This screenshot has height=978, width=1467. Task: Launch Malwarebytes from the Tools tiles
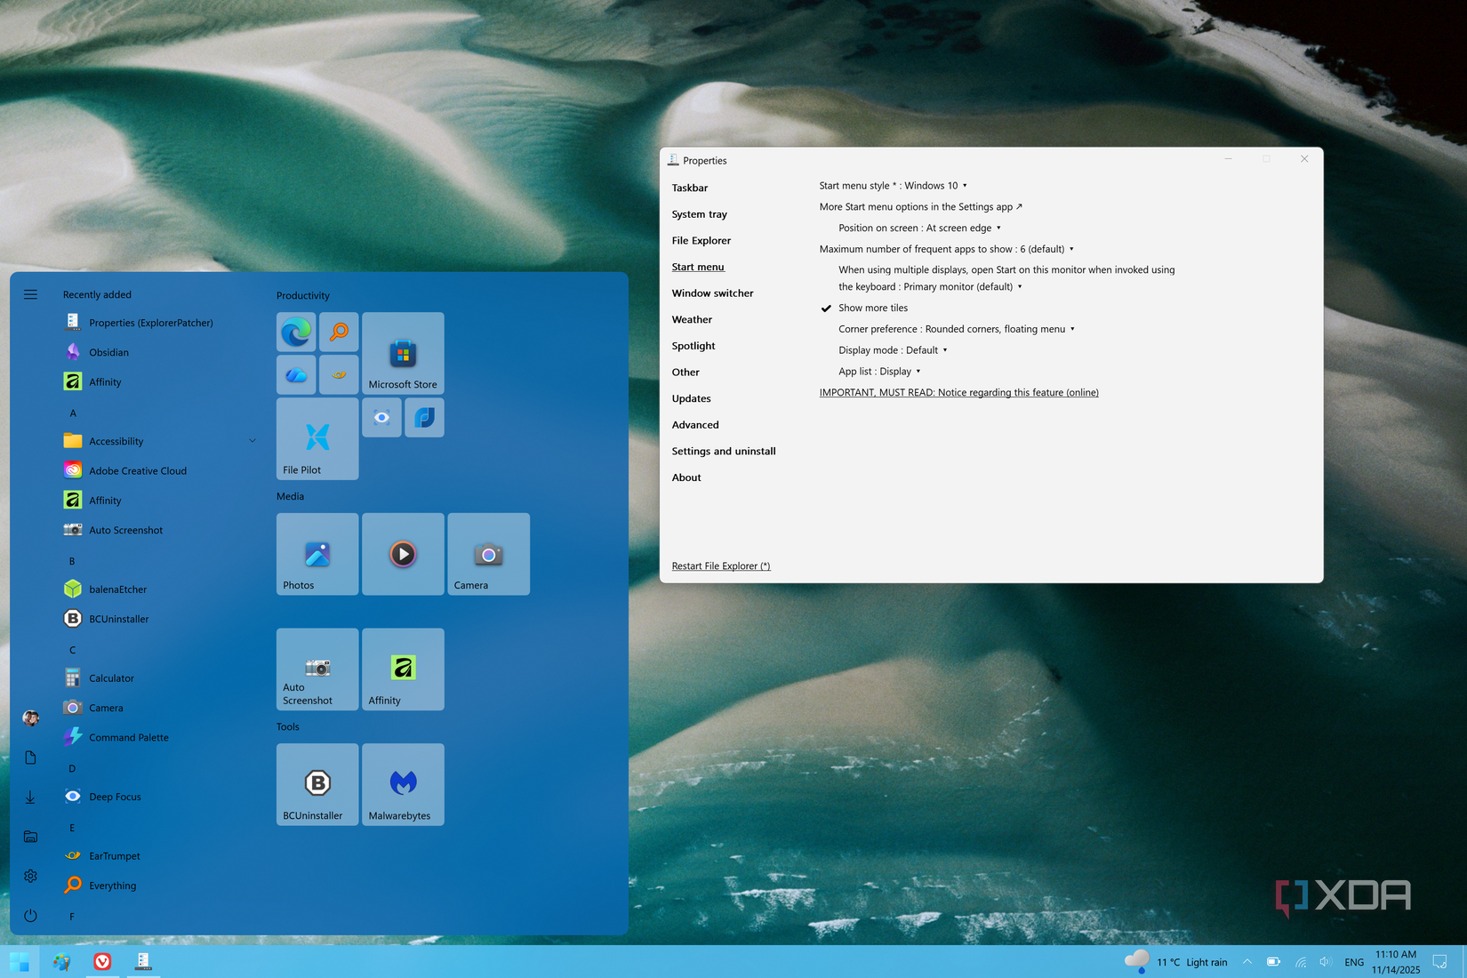pyautogui.click(x=403, y=784)
